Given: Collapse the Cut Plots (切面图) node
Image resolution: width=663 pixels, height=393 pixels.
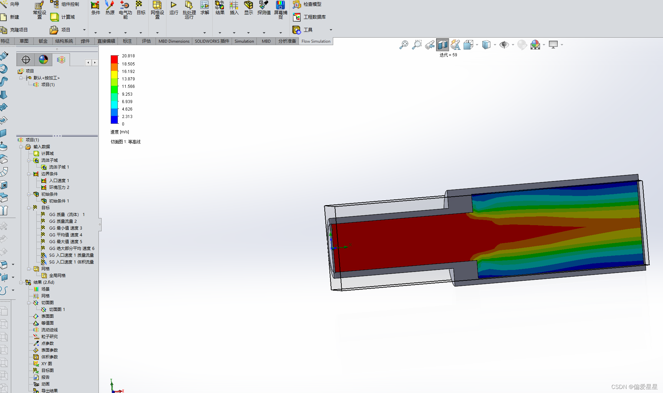Looking at the screenshot, I should coord(29,303).
